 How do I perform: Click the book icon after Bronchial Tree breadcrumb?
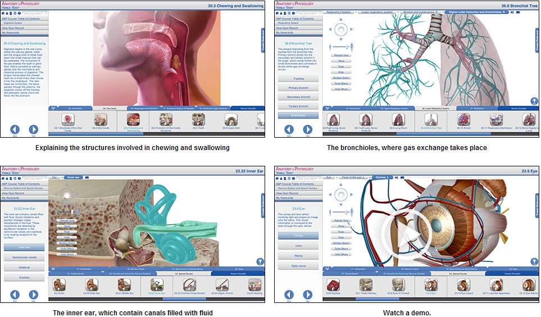click(x=518, y=12)
